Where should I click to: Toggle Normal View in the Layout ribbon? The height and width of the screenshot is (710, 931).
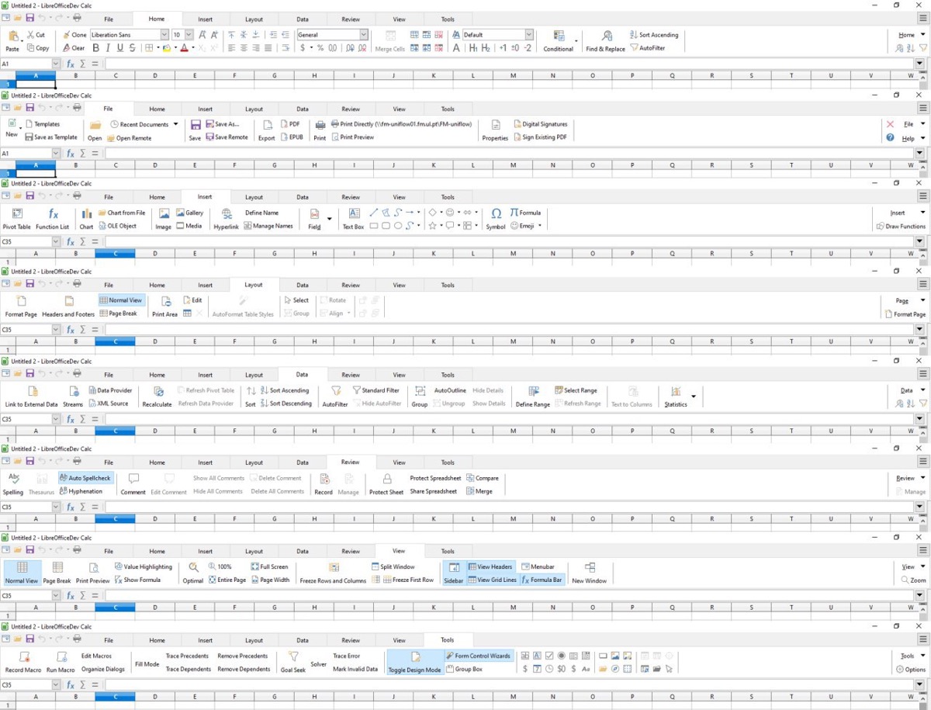(x=121, y=300)
